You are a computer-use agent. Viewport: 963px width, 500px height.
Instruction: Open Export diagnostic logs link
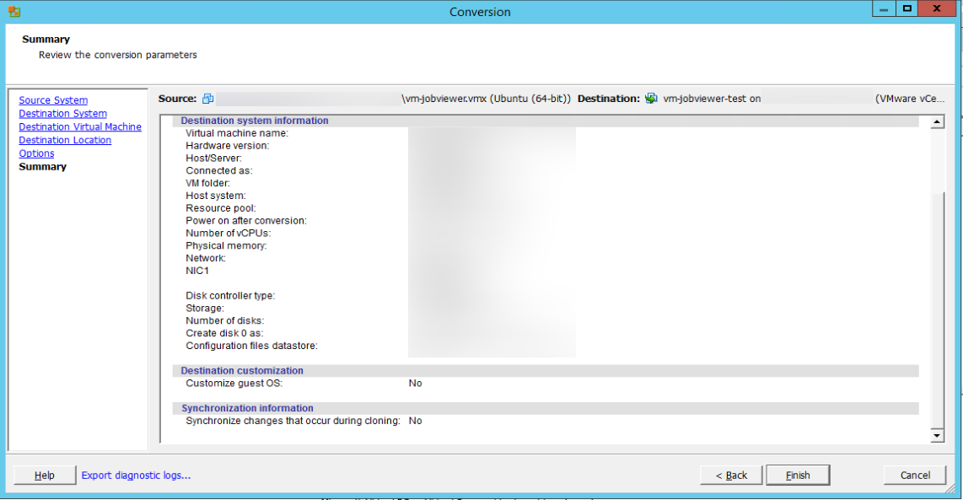(136, 475)
